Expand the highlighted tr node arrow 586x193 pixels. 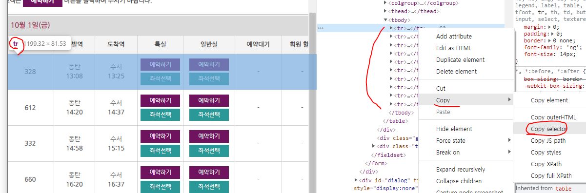pyautogui.click(x=391, y=28)
